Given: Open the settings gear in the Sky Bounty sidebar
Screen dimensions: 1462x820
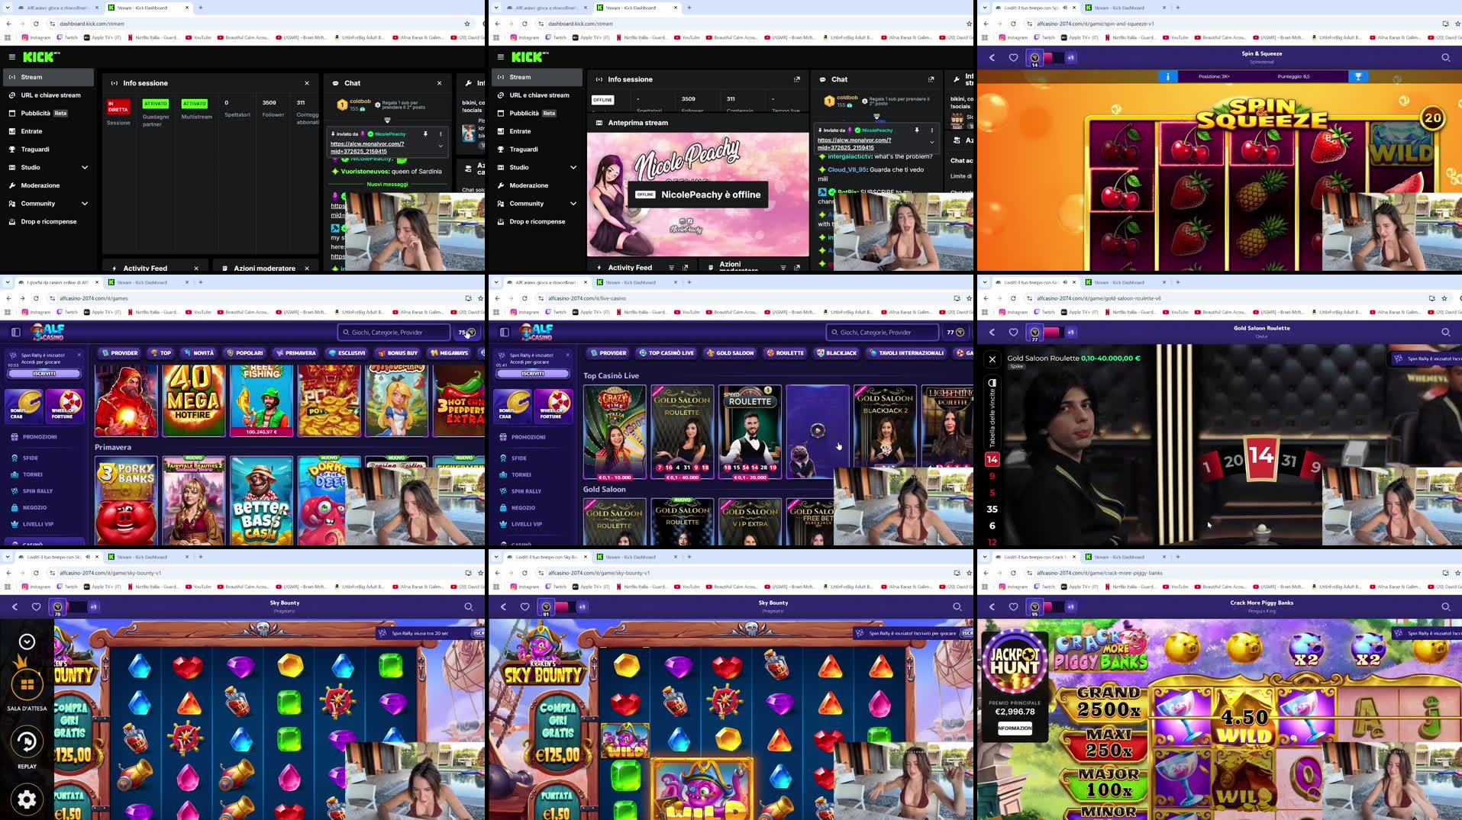Looking at the screenshot, I should point(27,799).
